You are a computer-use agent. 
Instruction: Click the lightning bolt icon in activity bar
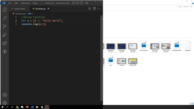5,51
